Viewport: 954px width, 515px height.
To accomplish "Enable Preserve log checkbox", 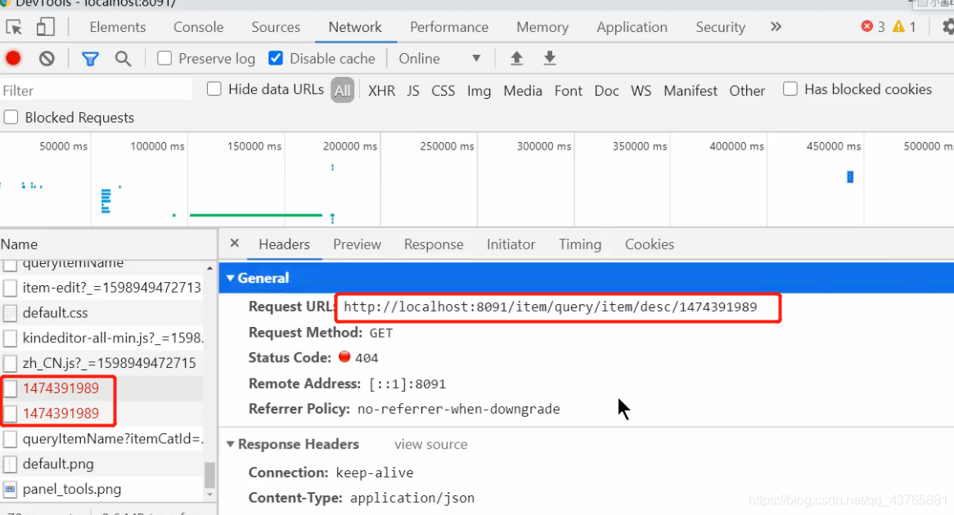I will (164, 58).
